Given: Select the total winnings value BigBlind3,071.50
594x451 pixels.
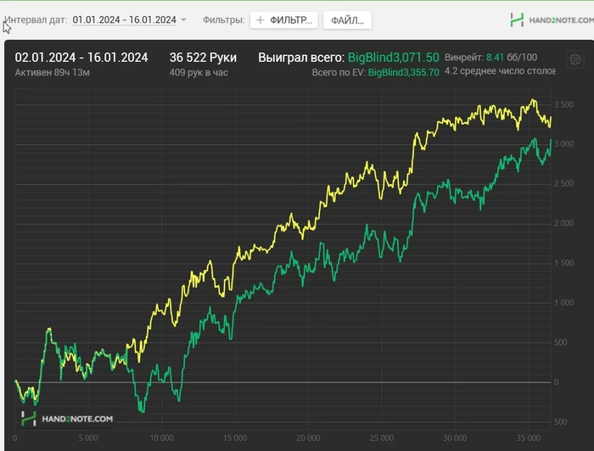Looking at the screenshot, I should point(393,58).
